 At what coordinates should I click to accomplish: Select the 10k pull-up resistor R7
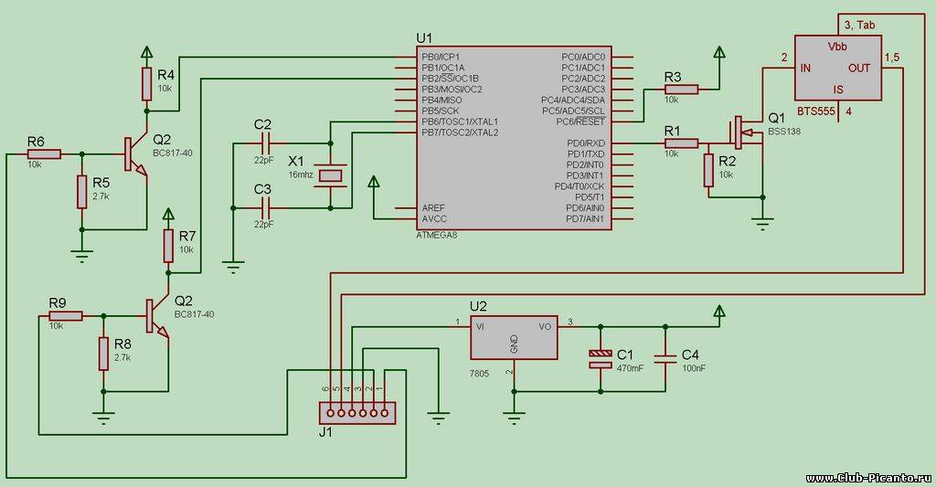(168, 245)
